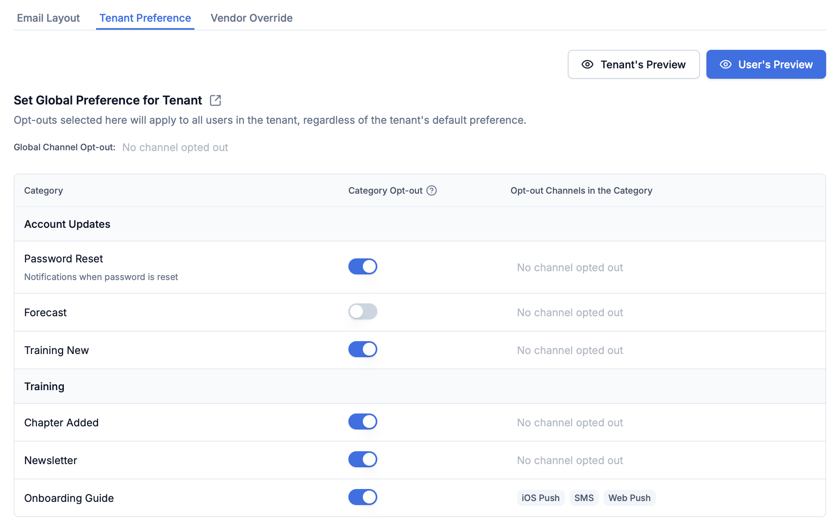This screenshot has height=532, width=839.
Task: Switch off Chapter Added toggle
Action: click(362, 422)
